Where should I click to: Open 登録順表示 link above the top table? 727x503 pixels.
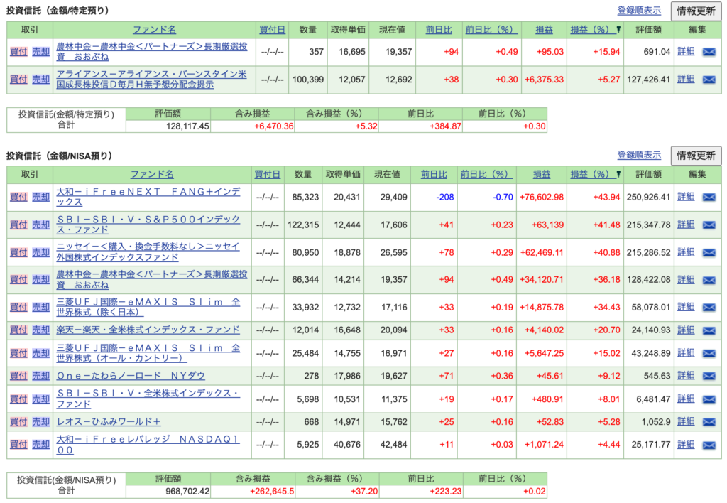639,11
